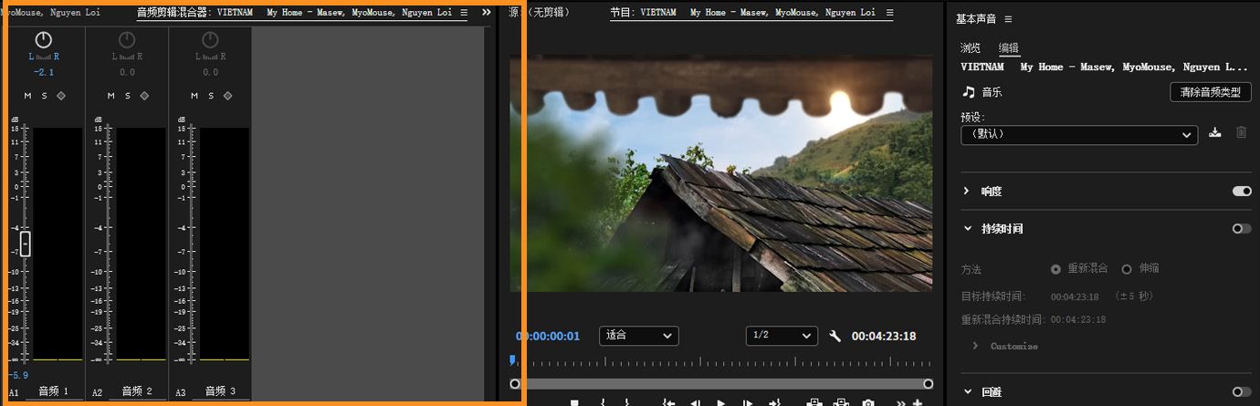Click the 清除音频类型 button

coord(1211,92)
